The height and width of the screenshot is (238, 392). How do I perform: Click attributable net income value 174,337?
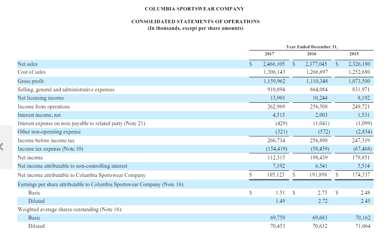click(x=361, y=175)
